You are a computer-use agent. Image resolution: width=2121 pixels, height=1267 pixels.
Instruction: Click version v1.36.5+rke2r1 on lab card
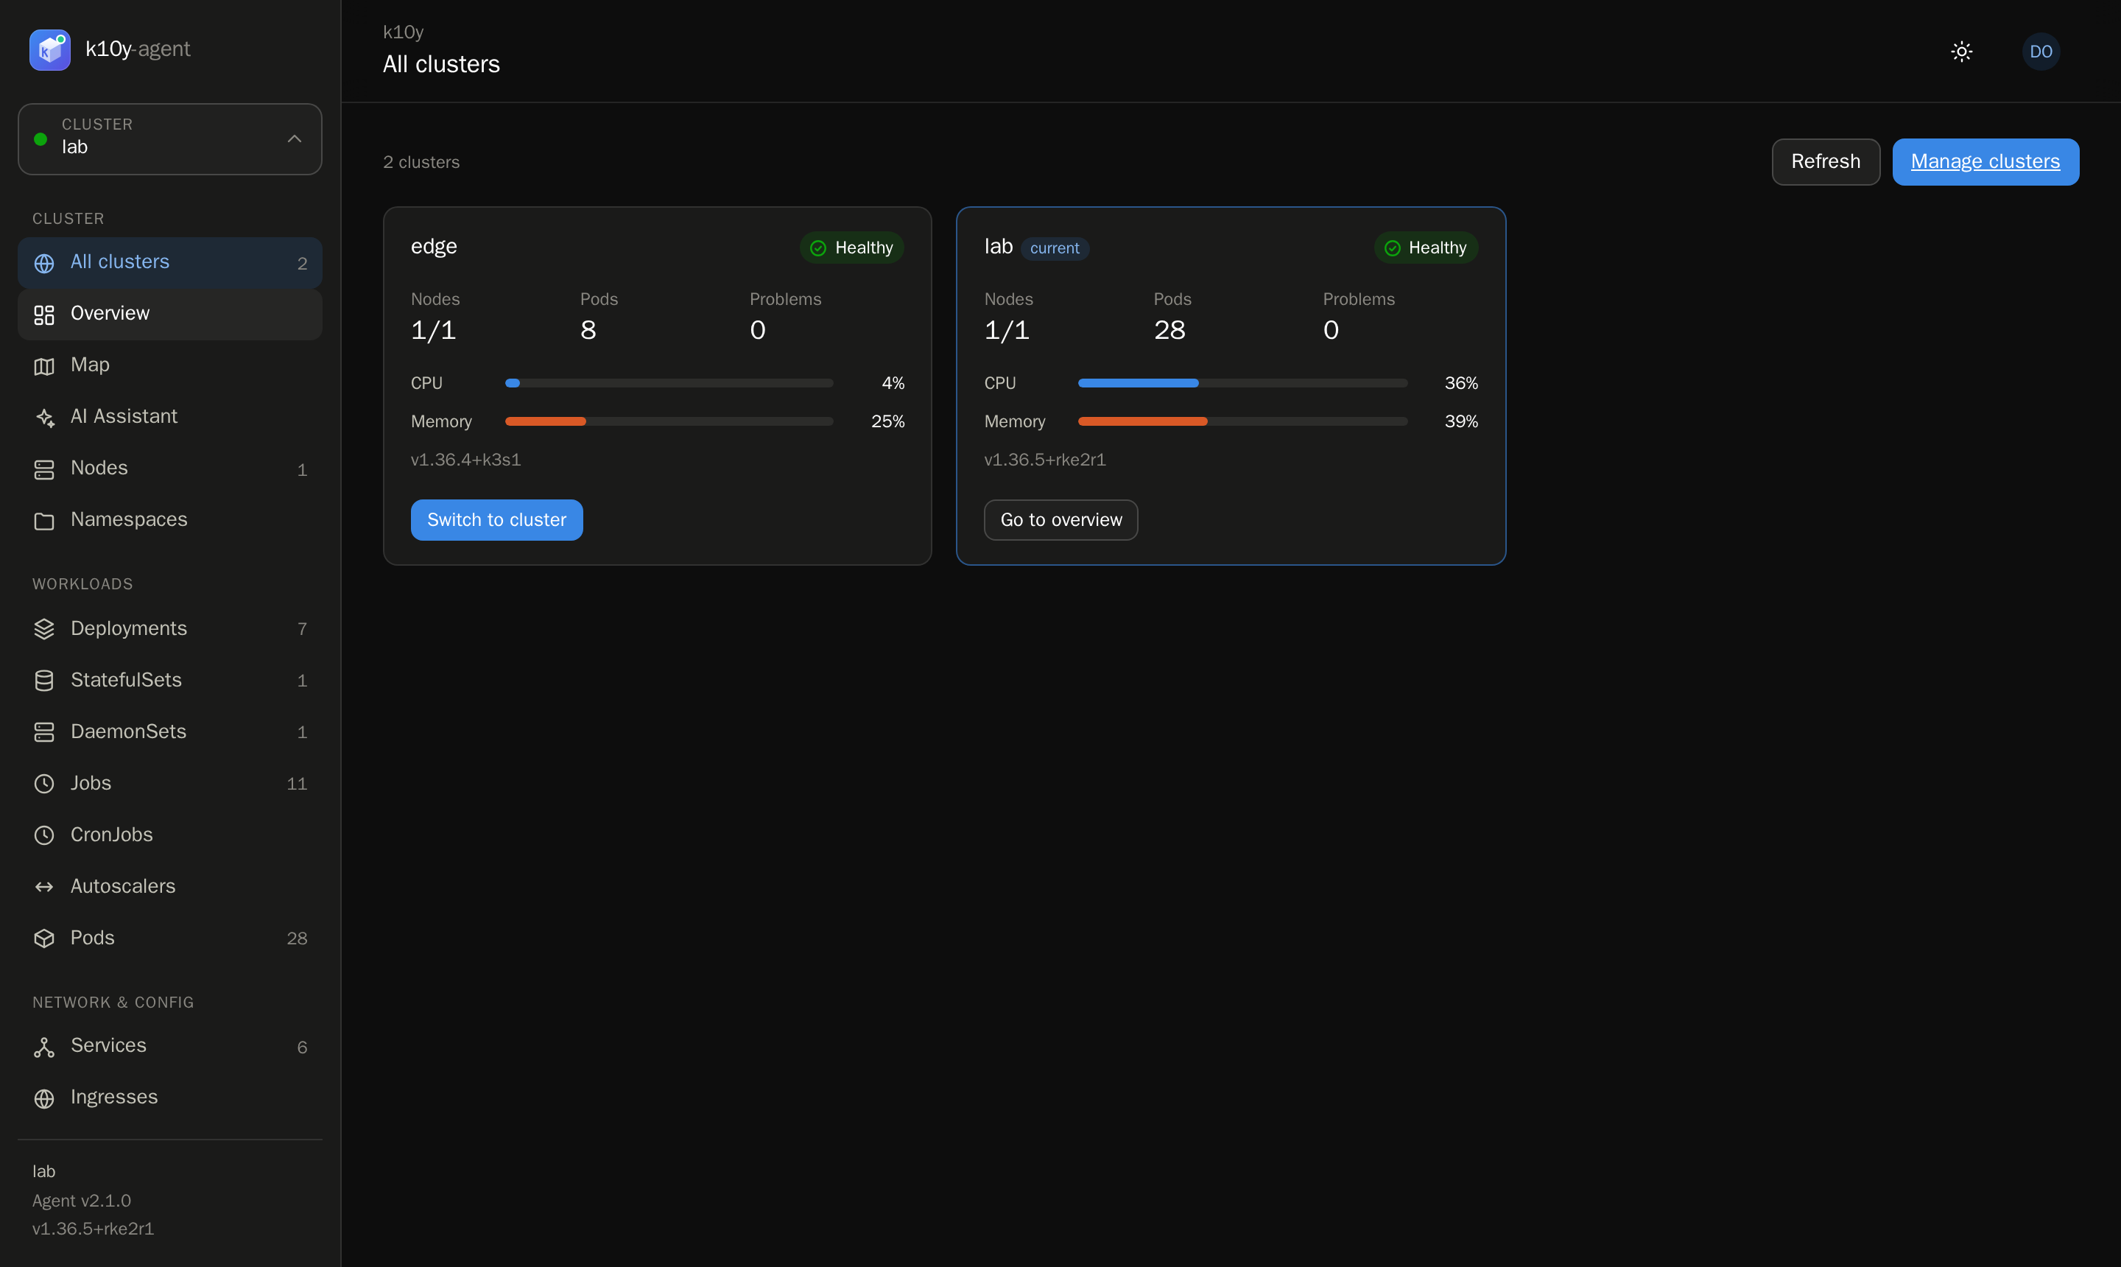tap(1045, 460)
